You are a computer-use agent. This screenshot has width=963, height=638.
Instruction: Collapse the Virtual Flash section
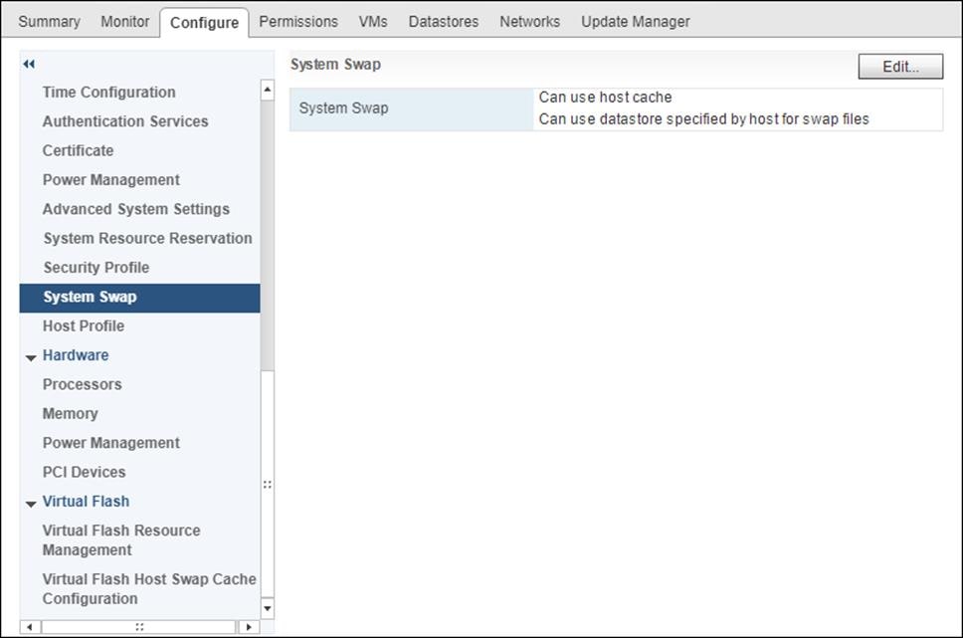(x=31, y=501)
